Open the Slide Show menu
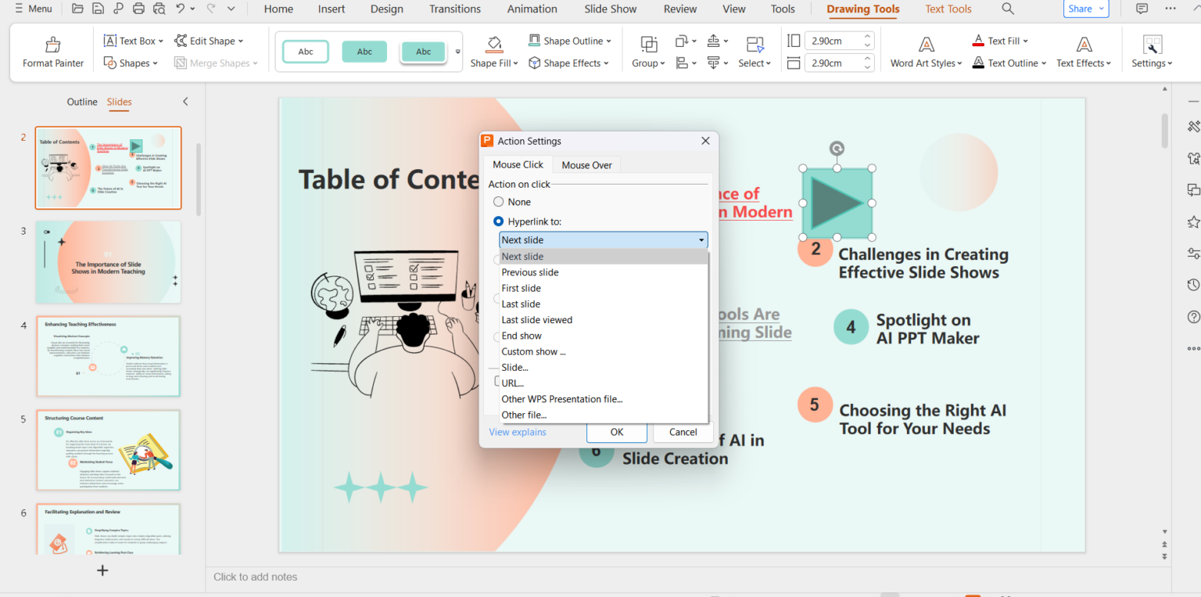The width and height of the screenshot is (1201, 597). pos(610,9)
